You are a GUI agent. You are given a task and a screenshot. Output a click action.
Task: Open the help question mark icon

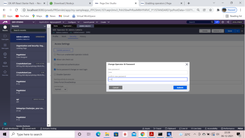(x=223, y=22)
